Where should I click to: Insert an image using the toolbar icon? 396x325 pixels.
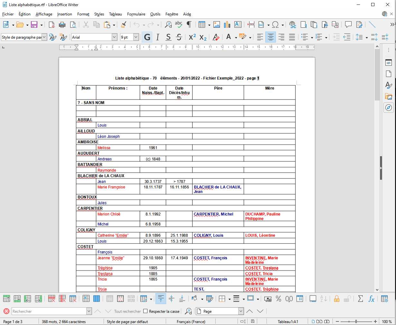(x=216, y=24)
